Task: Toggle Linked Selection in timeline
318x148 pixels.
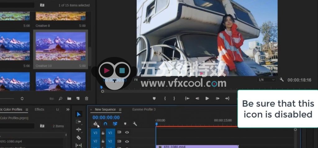Action: (115, 124)
